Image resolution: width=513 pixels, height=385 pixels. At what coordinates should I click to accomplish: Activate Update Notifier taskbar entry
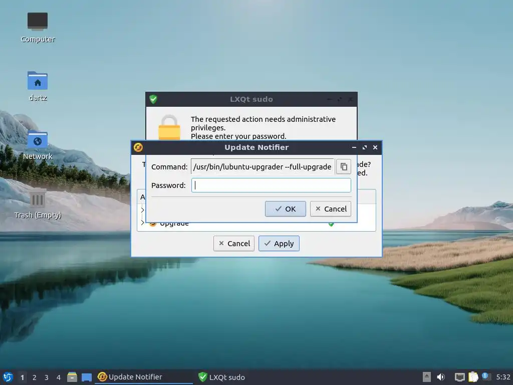[x=144, y=377]
